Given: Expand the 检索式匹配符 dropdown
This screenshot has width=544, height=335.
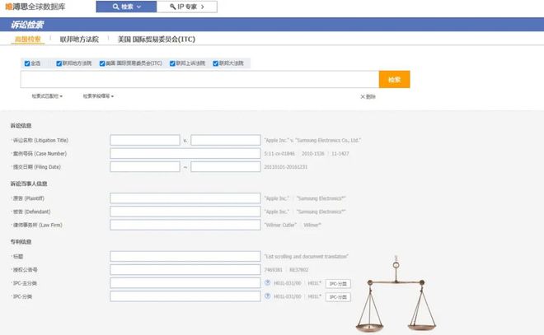Looking at the screenshot, I should point(47,96).
